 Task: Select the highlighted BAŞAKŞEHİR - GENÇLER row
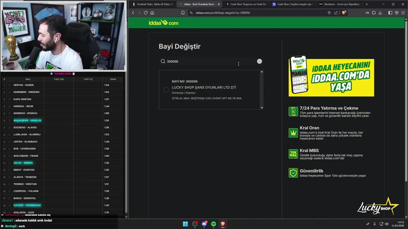click(x=62, y=120)
